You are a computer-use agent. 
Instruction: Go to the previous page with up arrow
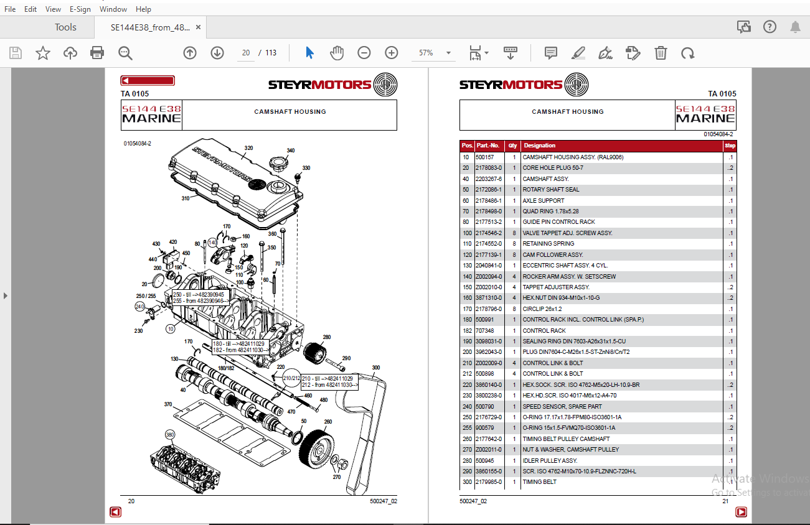190,53
